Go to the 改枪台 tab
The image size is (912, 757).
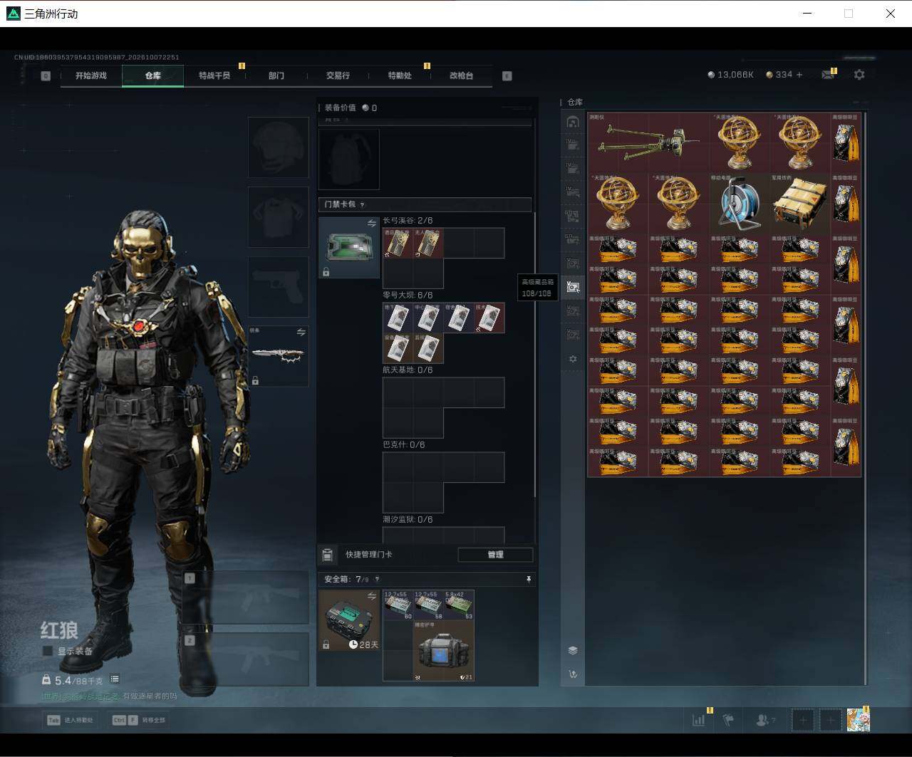461,75
